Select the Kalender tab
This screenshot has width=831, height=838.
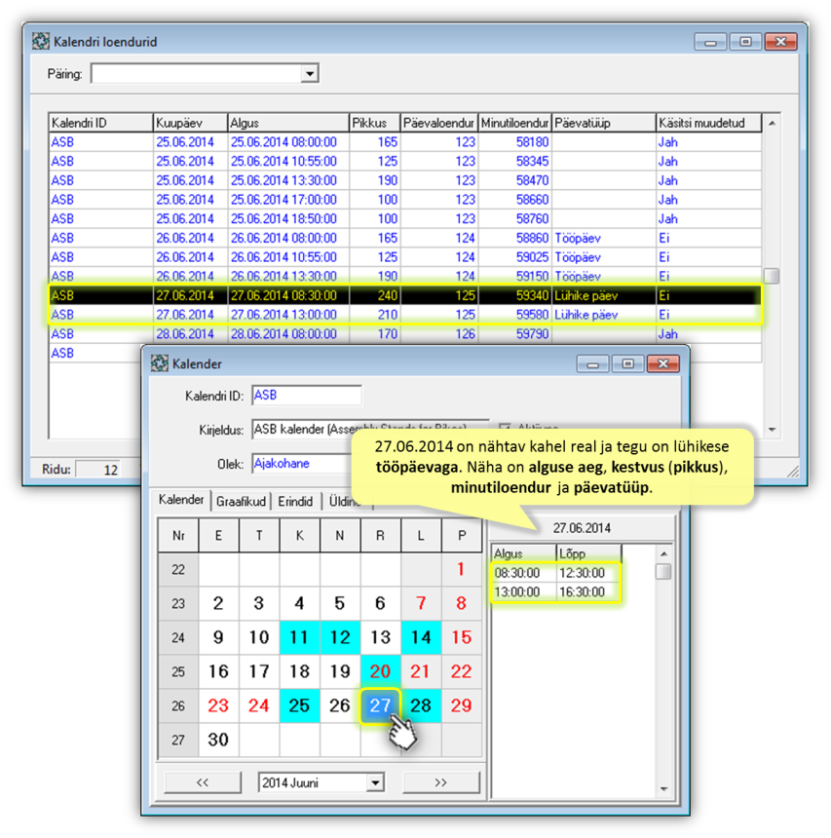(181, 500)
